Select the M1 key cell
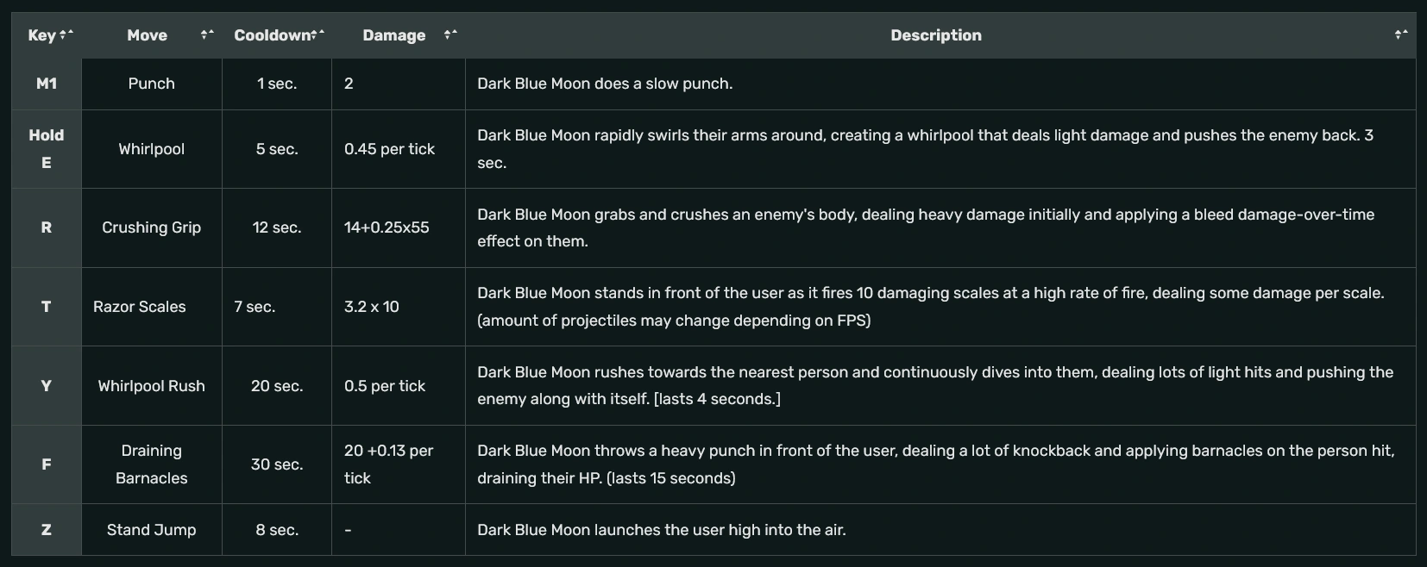The width and height of the screenshot is (1427, 567). (x=47, y=84)
